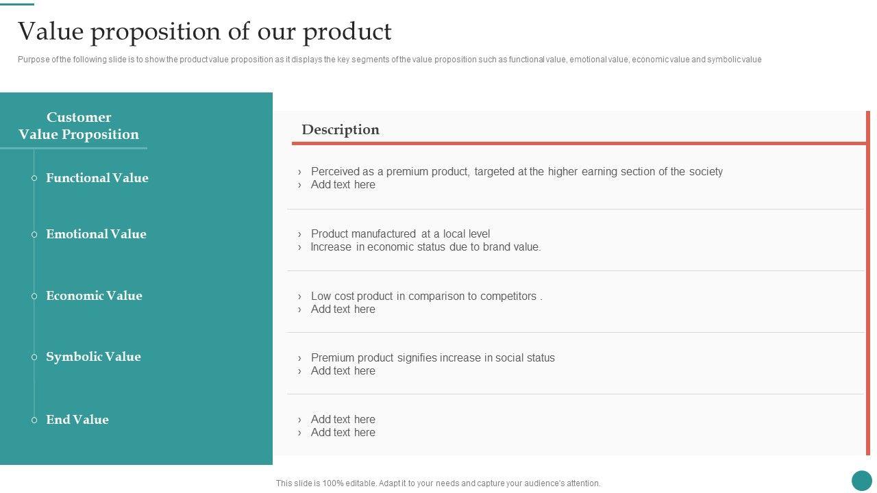Click the bullet circle beside Economic Value
The height and width of the screenshot is (493, 877).
(x=34, y=296)
